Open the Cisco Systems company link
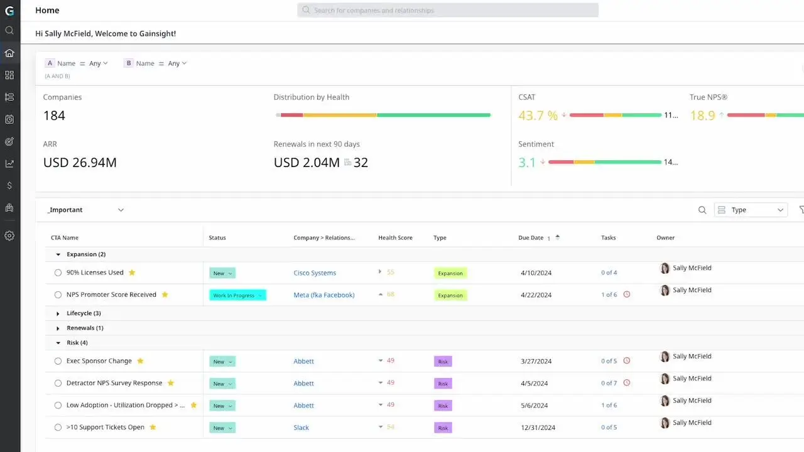Screen dimensions: 804x452 click(315, 273)
